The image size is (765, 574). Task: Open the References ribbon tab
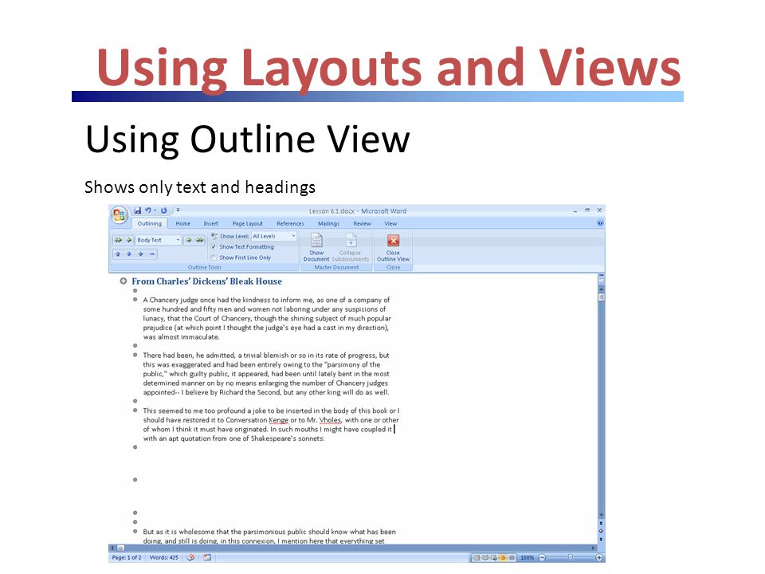(x=290, y=223)
